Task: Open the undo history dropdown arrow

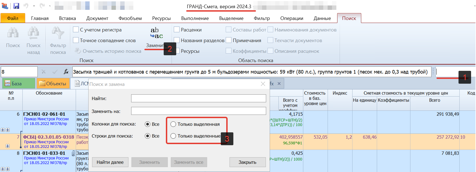Action: pyautogui.click(x=34, y=6)
